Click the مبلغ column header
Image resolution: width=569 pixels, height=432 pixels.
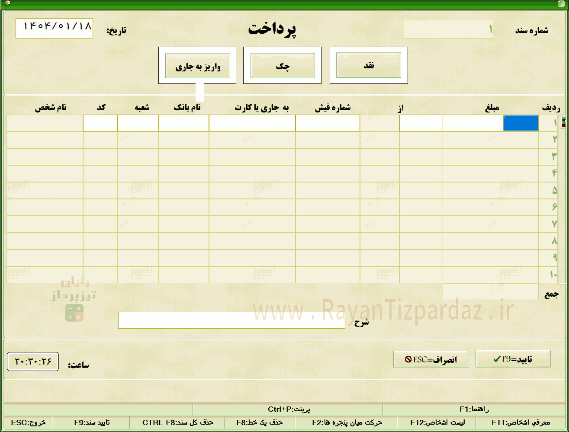(492, 108)
